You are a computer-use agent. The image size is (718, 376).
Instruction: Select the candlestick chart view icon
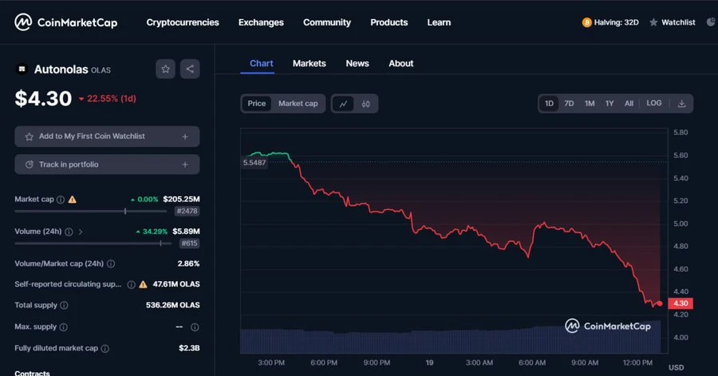click(366, 104)
